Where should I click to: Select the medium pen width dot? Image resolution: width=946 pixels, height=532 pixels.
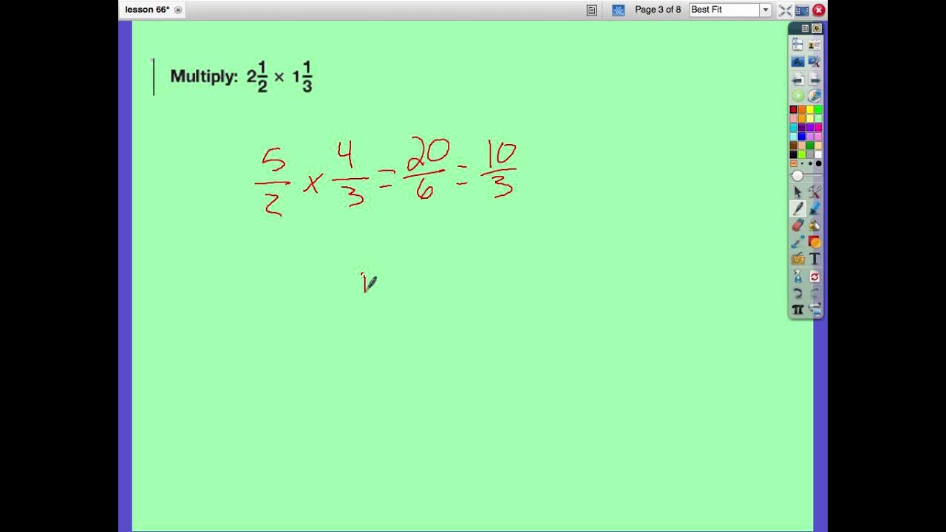point(810,163)
